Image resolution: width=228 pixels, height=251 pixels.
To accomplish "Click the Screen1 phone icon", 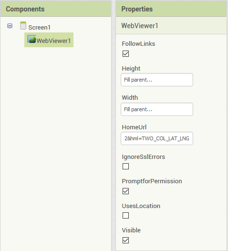I will pos(23,26).
